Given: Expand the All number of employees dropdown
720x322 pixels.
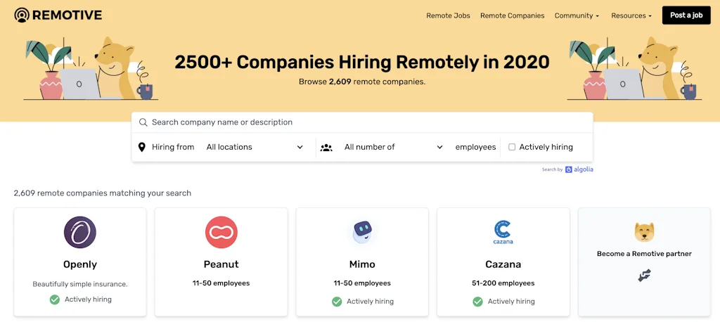Looking at the screenshot, I should click(393, 147).
